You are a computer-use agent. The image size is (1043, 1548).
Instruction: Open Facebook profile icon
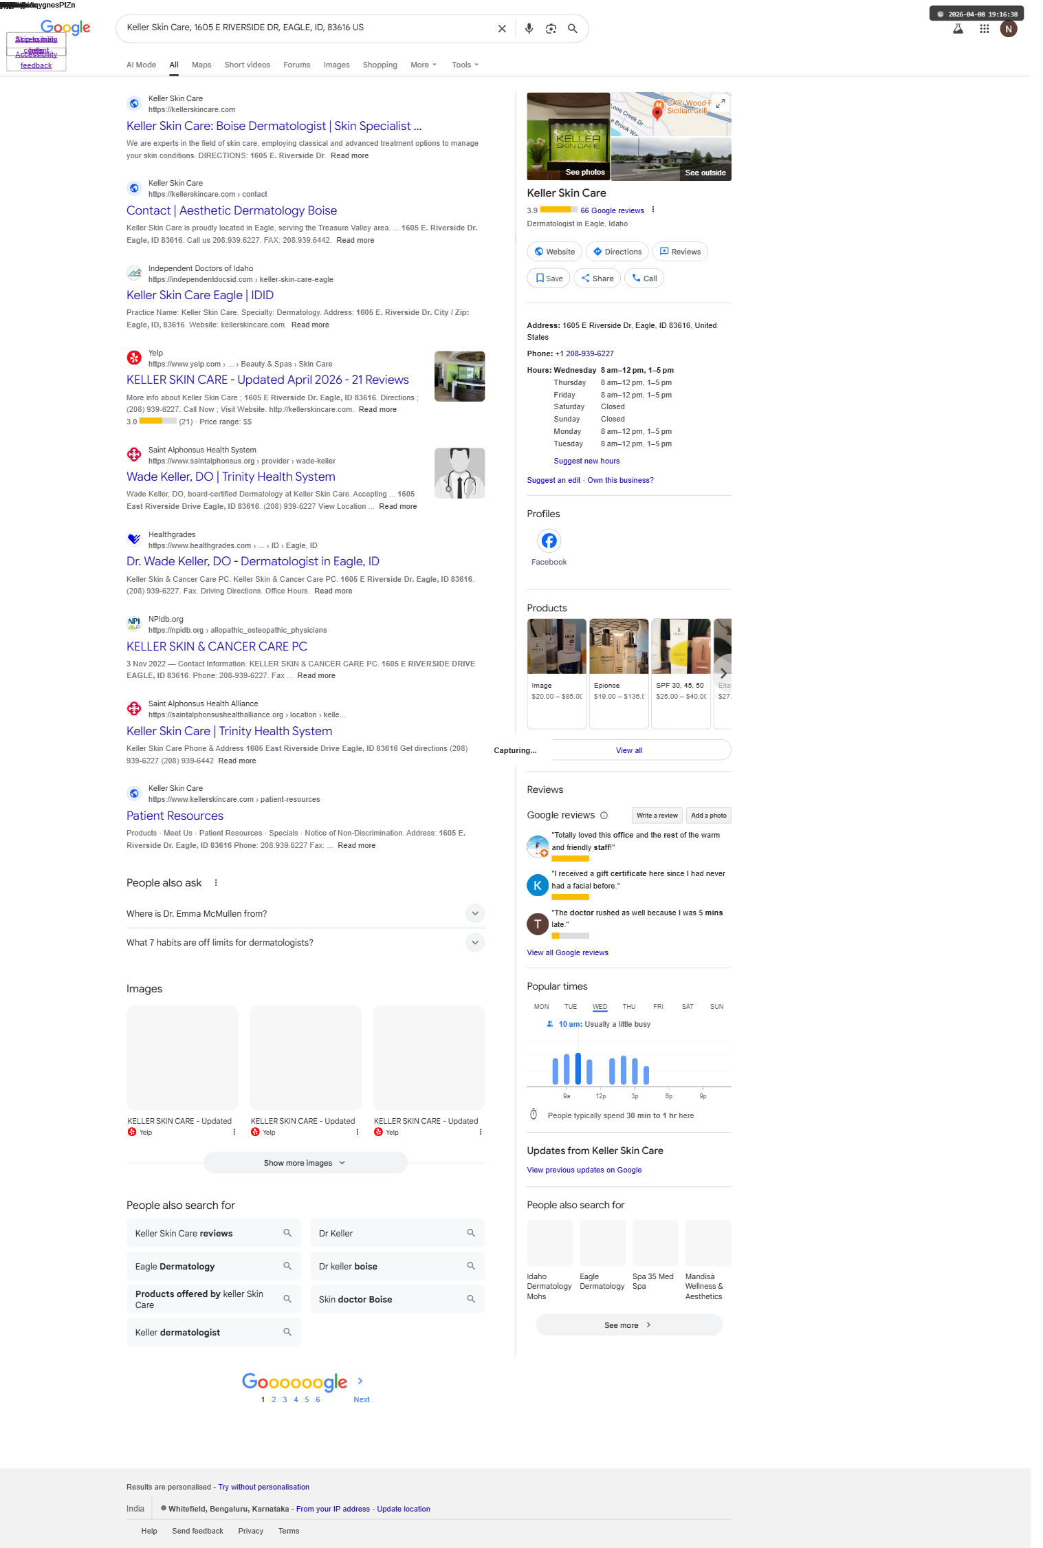(x=549, y=541)
